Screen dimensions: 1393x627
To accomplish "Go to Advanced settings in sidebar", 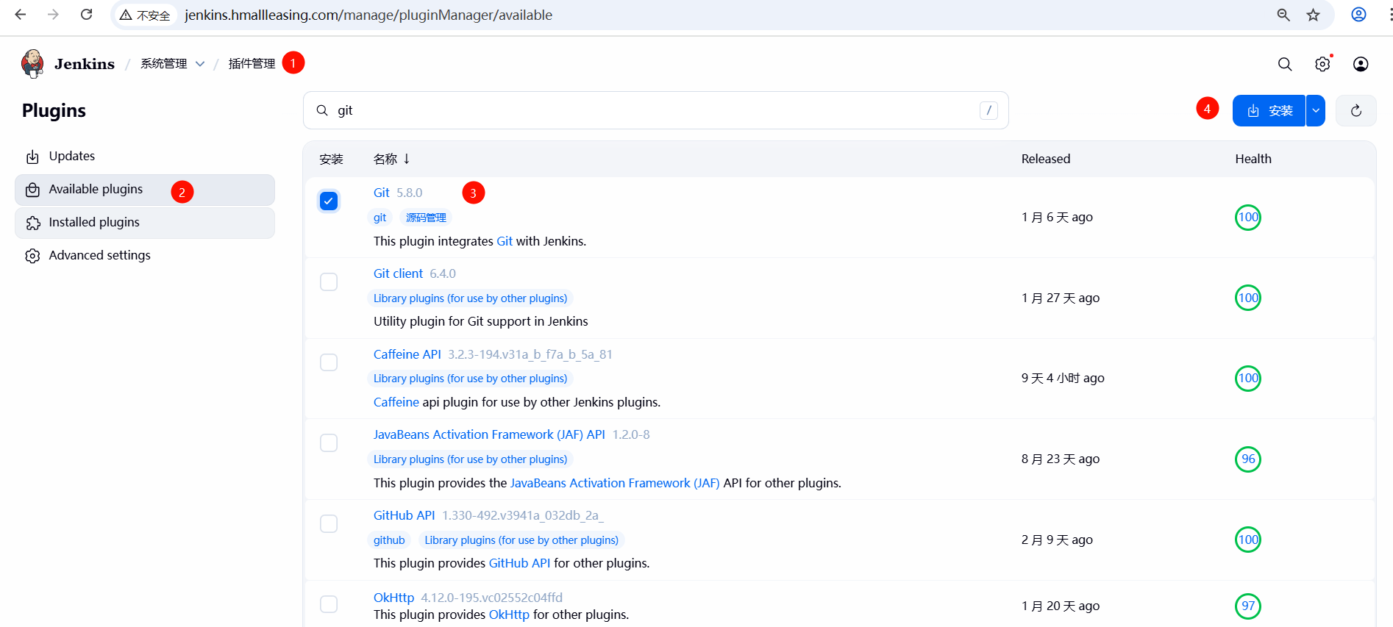I will click(99, 256).
